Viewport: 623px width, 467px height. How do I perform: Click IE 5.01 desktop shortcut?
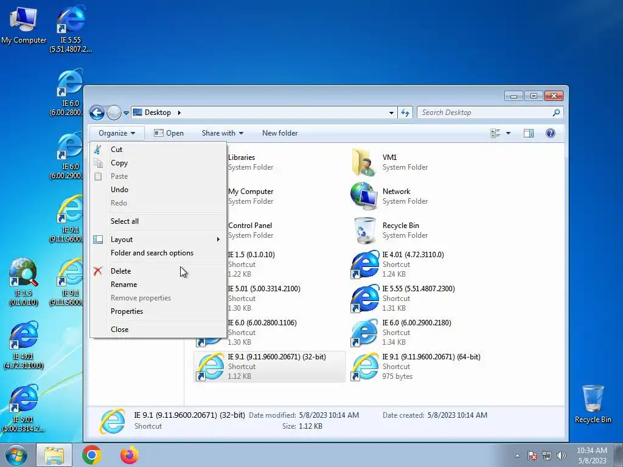coord(24,408)
